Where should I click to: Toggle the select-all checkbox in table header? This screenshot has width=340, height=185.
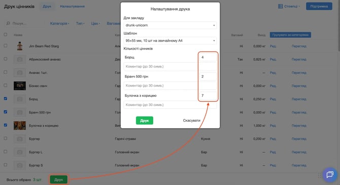click(x=6, y=34)
